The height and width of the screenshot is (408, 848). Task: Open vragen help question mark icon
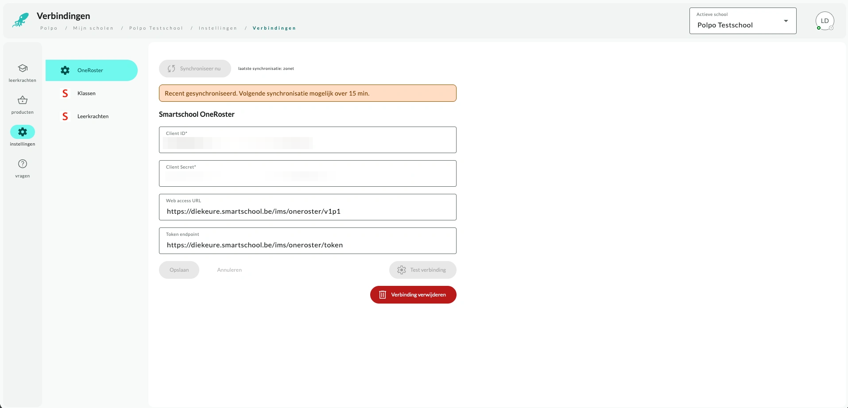click(x=23, y=164)
